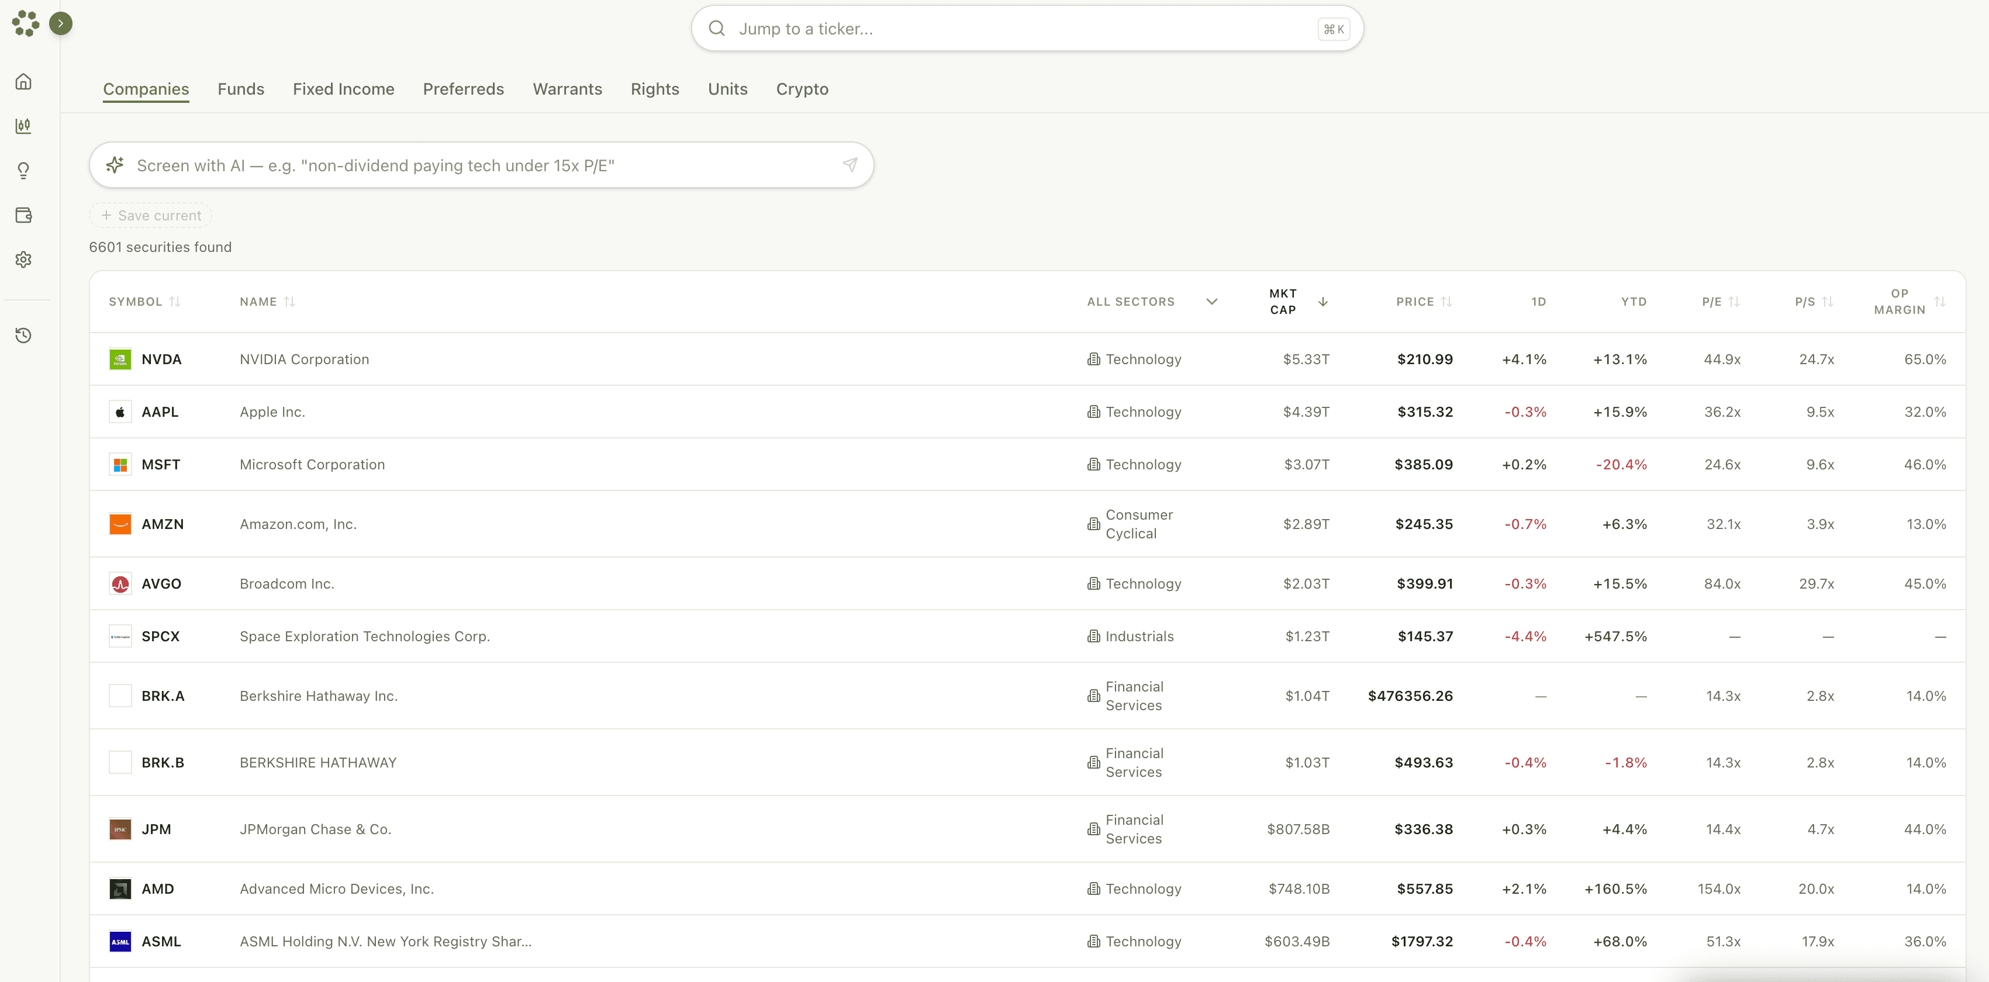The width and height of the screenshot is (1989, 982).
Task: Focus the Screen with AI input
Action: (x=481, y=165)
